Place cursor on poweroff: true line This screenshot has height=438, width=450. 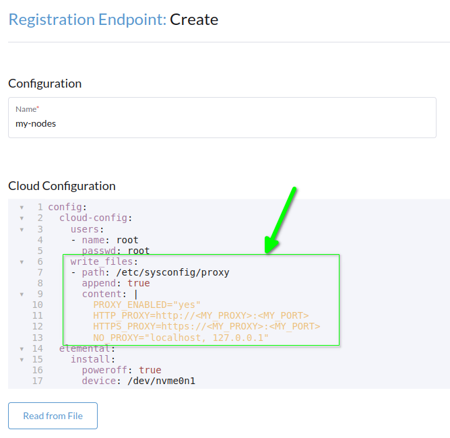(x=121, y=370)
